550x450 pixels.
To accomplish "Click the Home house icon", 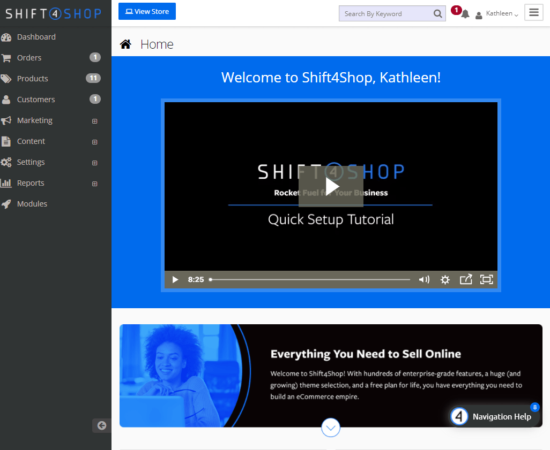I will [125, 44].
